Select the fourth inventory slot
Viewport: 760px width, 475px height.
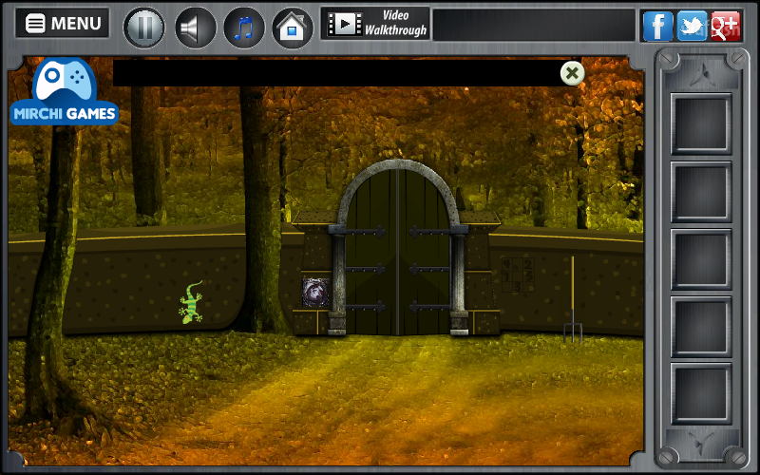coord(701,327)
